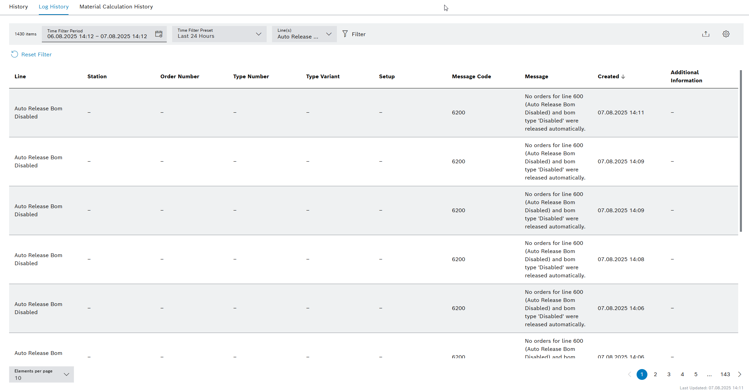The height and width of the screenshot is (392, 749).
Task: Click the Time Filter Period input field
Action: 98,36
